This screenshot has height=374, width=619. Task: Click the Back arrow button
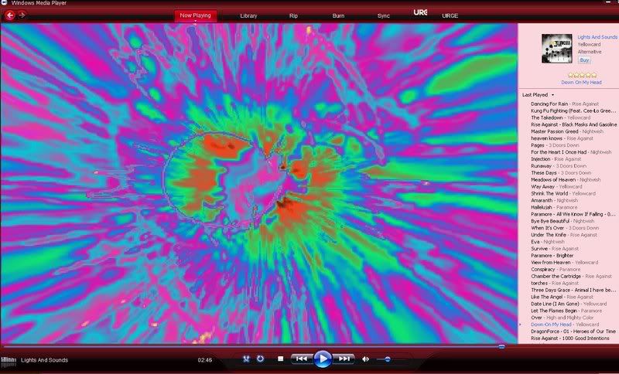[x=10, y=15]
